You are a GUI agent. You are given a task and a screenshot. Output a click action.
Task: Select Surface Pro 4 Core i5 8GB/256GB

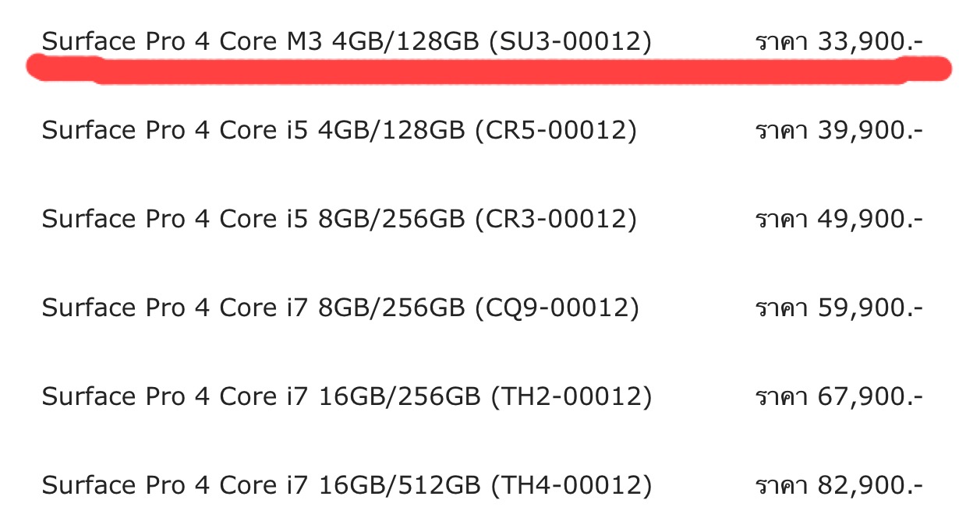click(x=254, y=220)
